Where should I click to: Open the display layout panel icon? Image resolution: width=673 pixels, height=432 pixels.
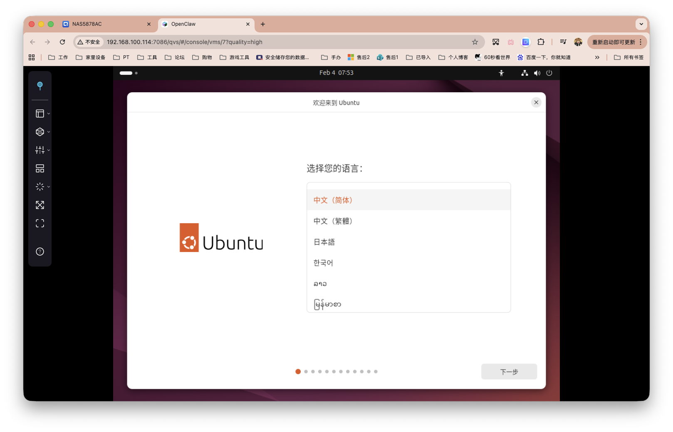[40, 113]
